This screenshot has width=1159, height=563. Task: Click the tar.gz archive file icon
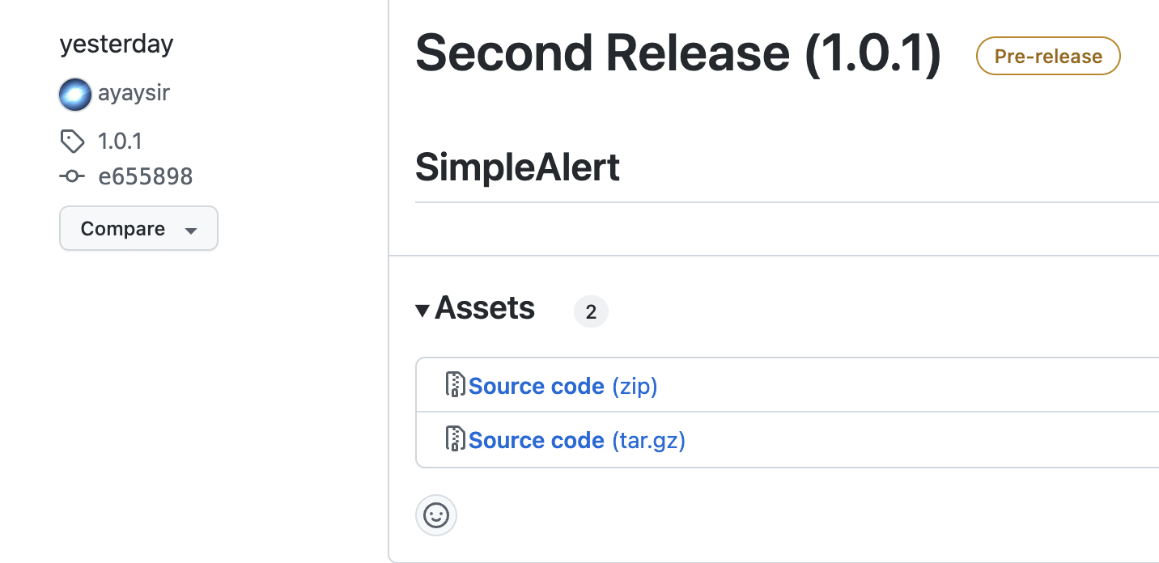point(456,438)
